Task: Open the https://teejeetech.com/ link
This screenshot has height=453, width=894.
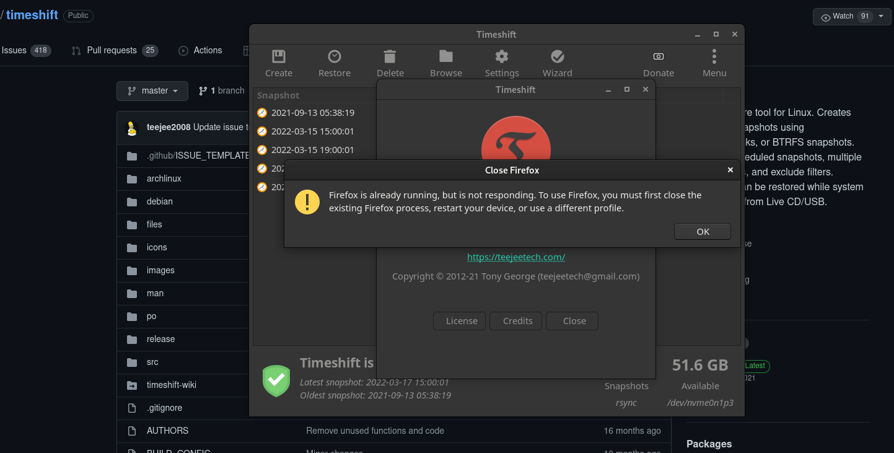Action: pyautogui.click(x=516, y=257)
